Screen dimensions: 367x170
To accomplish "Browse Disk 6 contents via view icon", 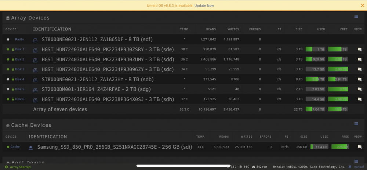I will 360,99.
